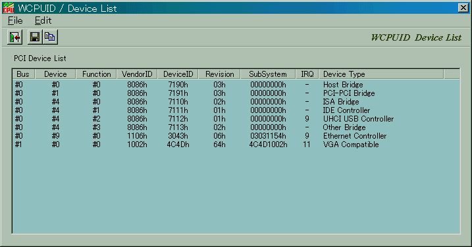Image resolution: width=472 pixels, height=247 pixels.
Task: Click the WCPUID title bar app icon
Action: [8, 8]
